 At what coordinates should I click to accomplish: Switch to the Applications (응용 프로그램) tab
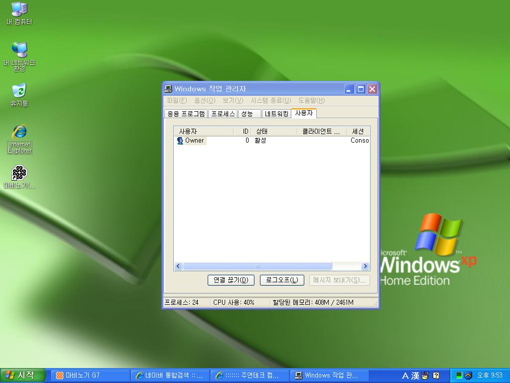[186, 114]
